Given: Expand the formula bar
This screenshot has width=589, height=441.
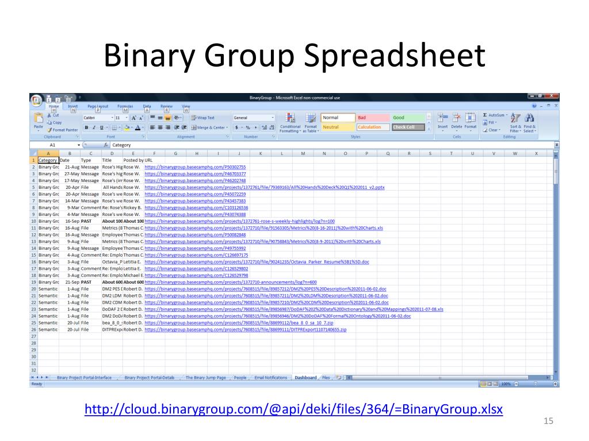Looking at the screenshot, I should (x=556, y=145).
